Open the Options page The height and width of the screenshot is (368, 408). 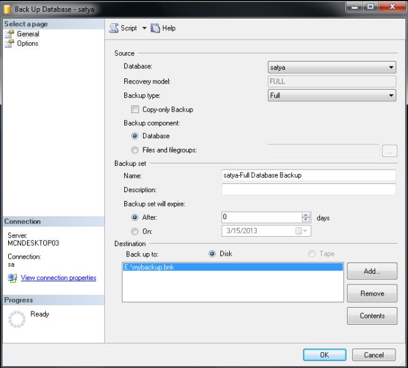tap(28, 43)
